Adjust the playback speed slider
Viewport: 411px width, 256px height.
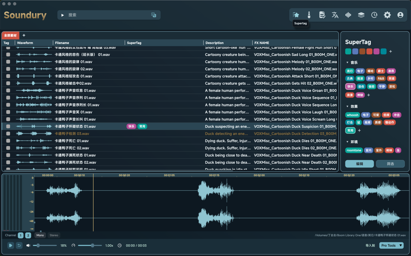click(x=90, y=245)
